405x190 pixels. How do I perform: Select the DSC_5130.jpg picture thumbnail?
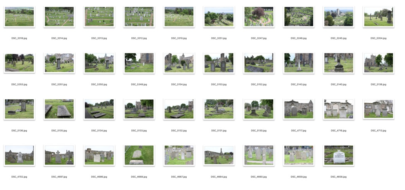pos(259,109)
